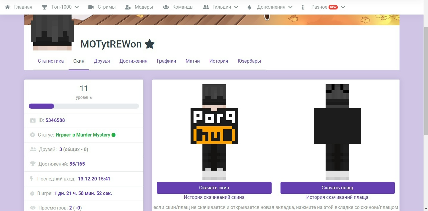
Task: Switch to the Статистика tab
Action: [x=50, y=61]
